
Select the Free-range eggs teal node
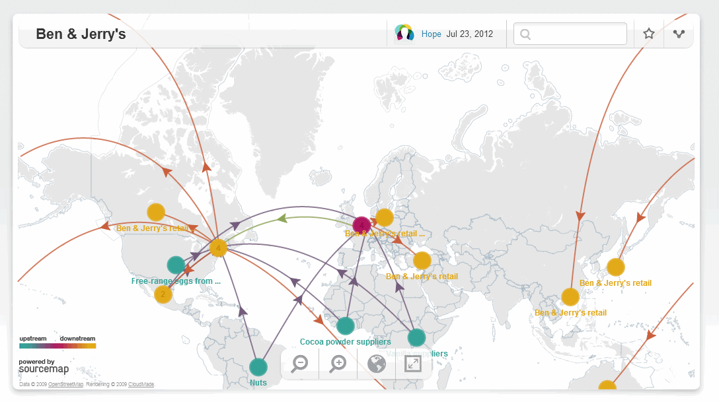[x=176, y=265]
